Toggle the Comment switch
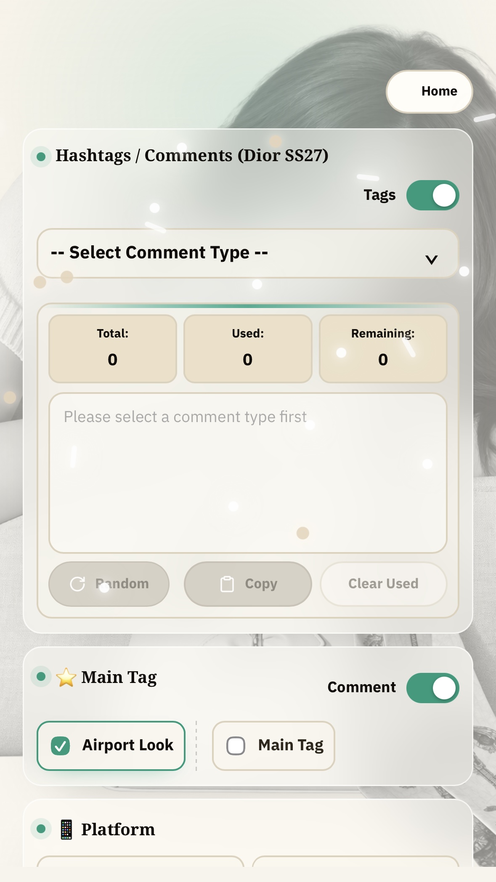Viewport: 496px width, 882px height. coord(432,688)
